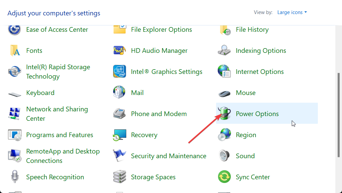Click the Sound speaker icon
Viewport: 342px width, 193px height.
[x=224, y=156]
